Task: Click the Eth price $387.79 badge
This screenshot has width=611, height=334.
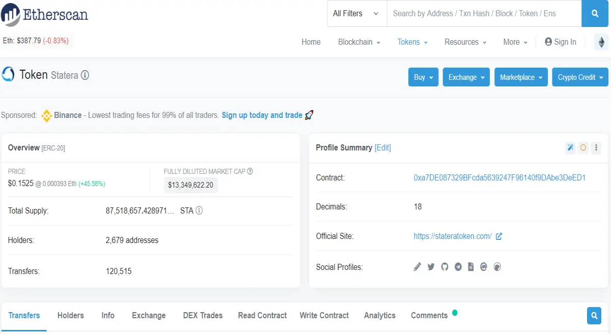Action: pos(36,41)
